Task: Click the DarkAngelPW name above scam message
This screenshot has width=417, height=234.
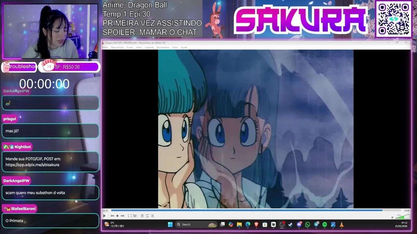Action: pyautogui.click(x=16, y=181)
